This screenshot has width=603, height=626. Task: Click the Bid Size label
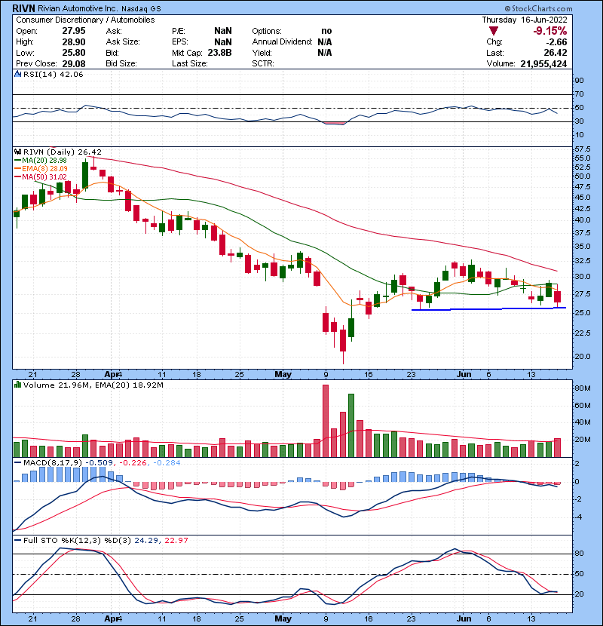pyautogui.click(x=121, y=63)
